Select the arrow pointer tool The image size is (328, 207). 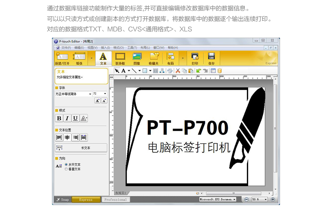[x=117, y=71]
